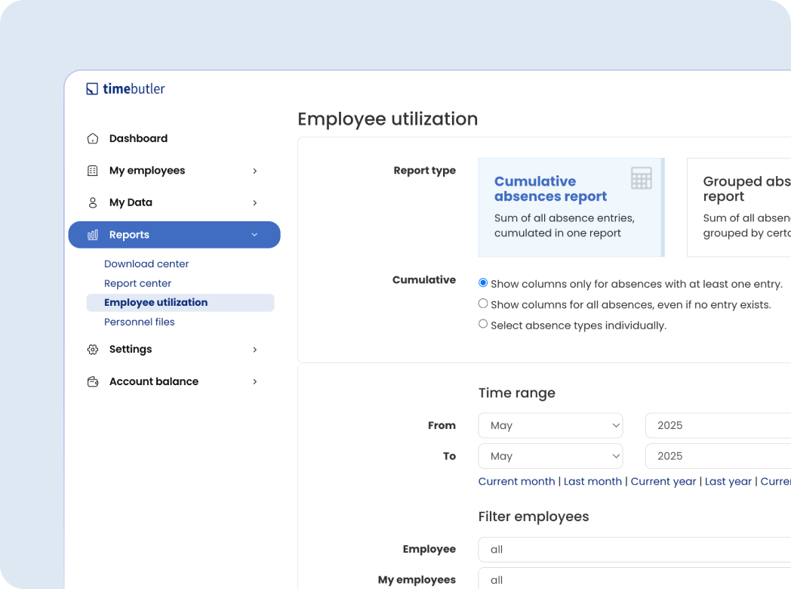Open the From month dropdown
The image size is (791, 589).
pyautogui.click(x=550, y=425)
